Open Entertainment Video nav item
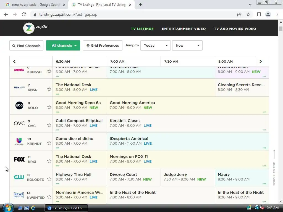 [184, 29]
